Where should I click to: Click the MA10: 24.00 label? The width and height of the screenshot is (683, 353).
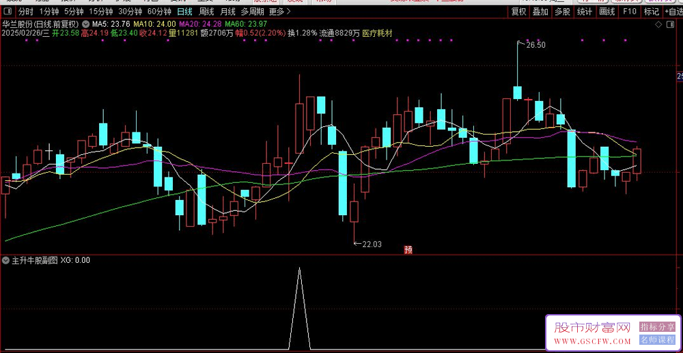click(x=154, y=24)
